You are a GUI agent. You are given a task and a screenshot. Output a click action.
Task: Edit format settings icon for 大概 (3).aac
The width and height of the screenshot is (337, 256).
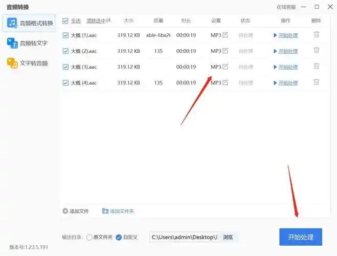pyautogui.click(x=225, y=67)
